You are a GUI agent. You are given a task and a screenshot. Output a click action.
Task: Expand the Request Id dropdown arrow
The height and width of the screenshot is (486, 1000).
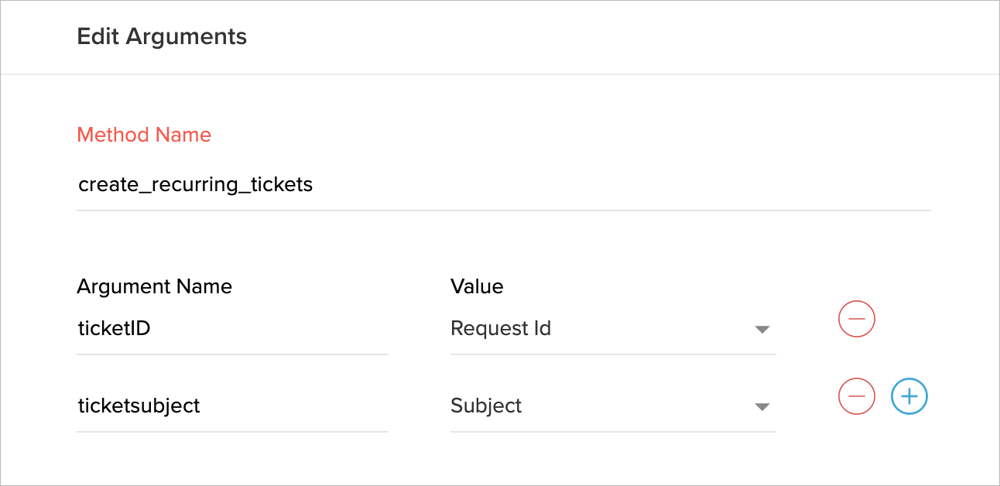click(762, 330)
